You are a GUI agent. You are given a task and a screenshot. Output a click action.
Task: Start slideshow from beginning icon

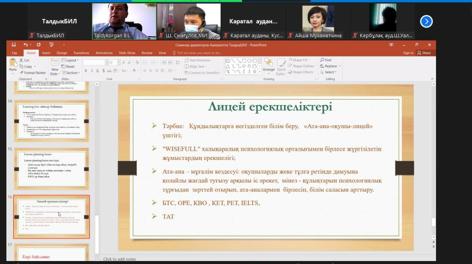click(x=52, y=44)
